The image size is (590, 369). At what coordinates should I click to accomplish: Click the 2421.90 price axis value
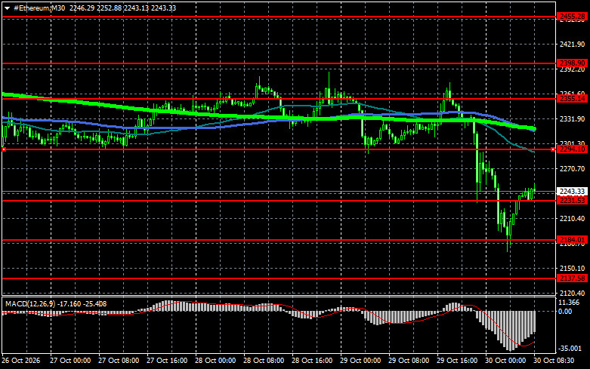click(573, 45)
